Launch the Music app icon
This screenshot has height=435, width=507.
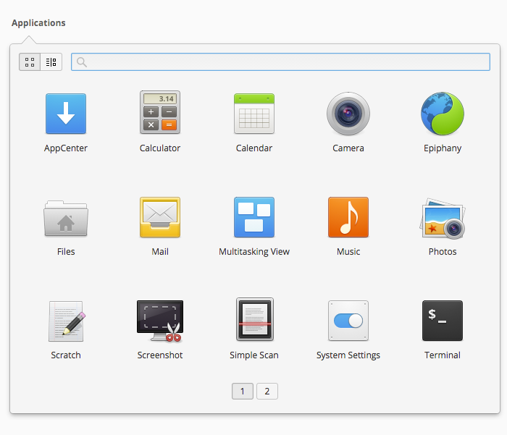click(348, 217)
